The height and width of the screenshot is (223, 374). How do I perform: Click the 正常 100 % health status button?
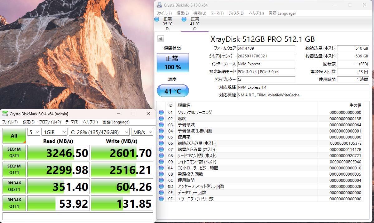pyautogui.click(x=173, y=62)
